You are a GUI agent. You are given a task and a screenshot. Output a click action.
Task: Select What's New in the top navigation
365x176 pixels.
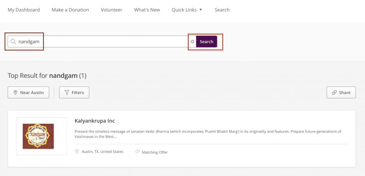click(147, 10)
